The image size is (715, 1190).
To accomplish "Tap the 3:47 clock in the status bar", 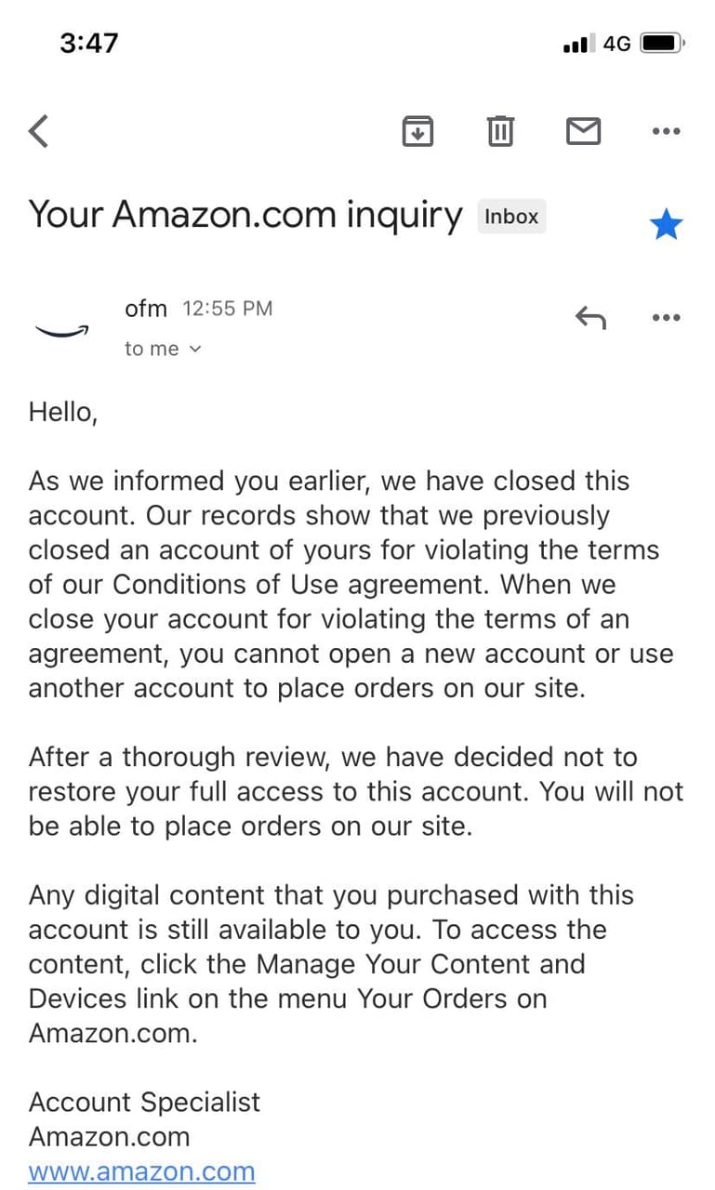I will (x=89, y=43).
